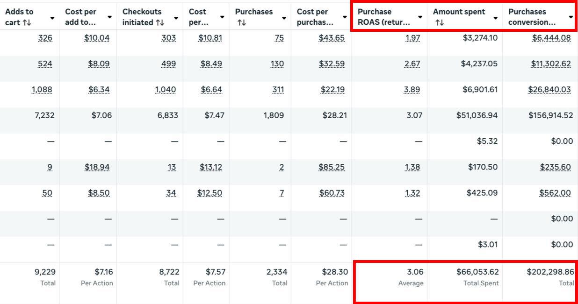Sort by Checkouts initiated arrows icon
578x304 pixels.
click(160, 22)
